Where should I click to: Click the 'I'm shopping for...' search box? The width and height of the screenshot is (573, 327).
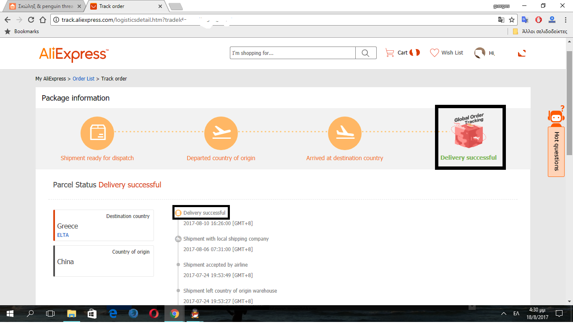[x=293, y=53]
